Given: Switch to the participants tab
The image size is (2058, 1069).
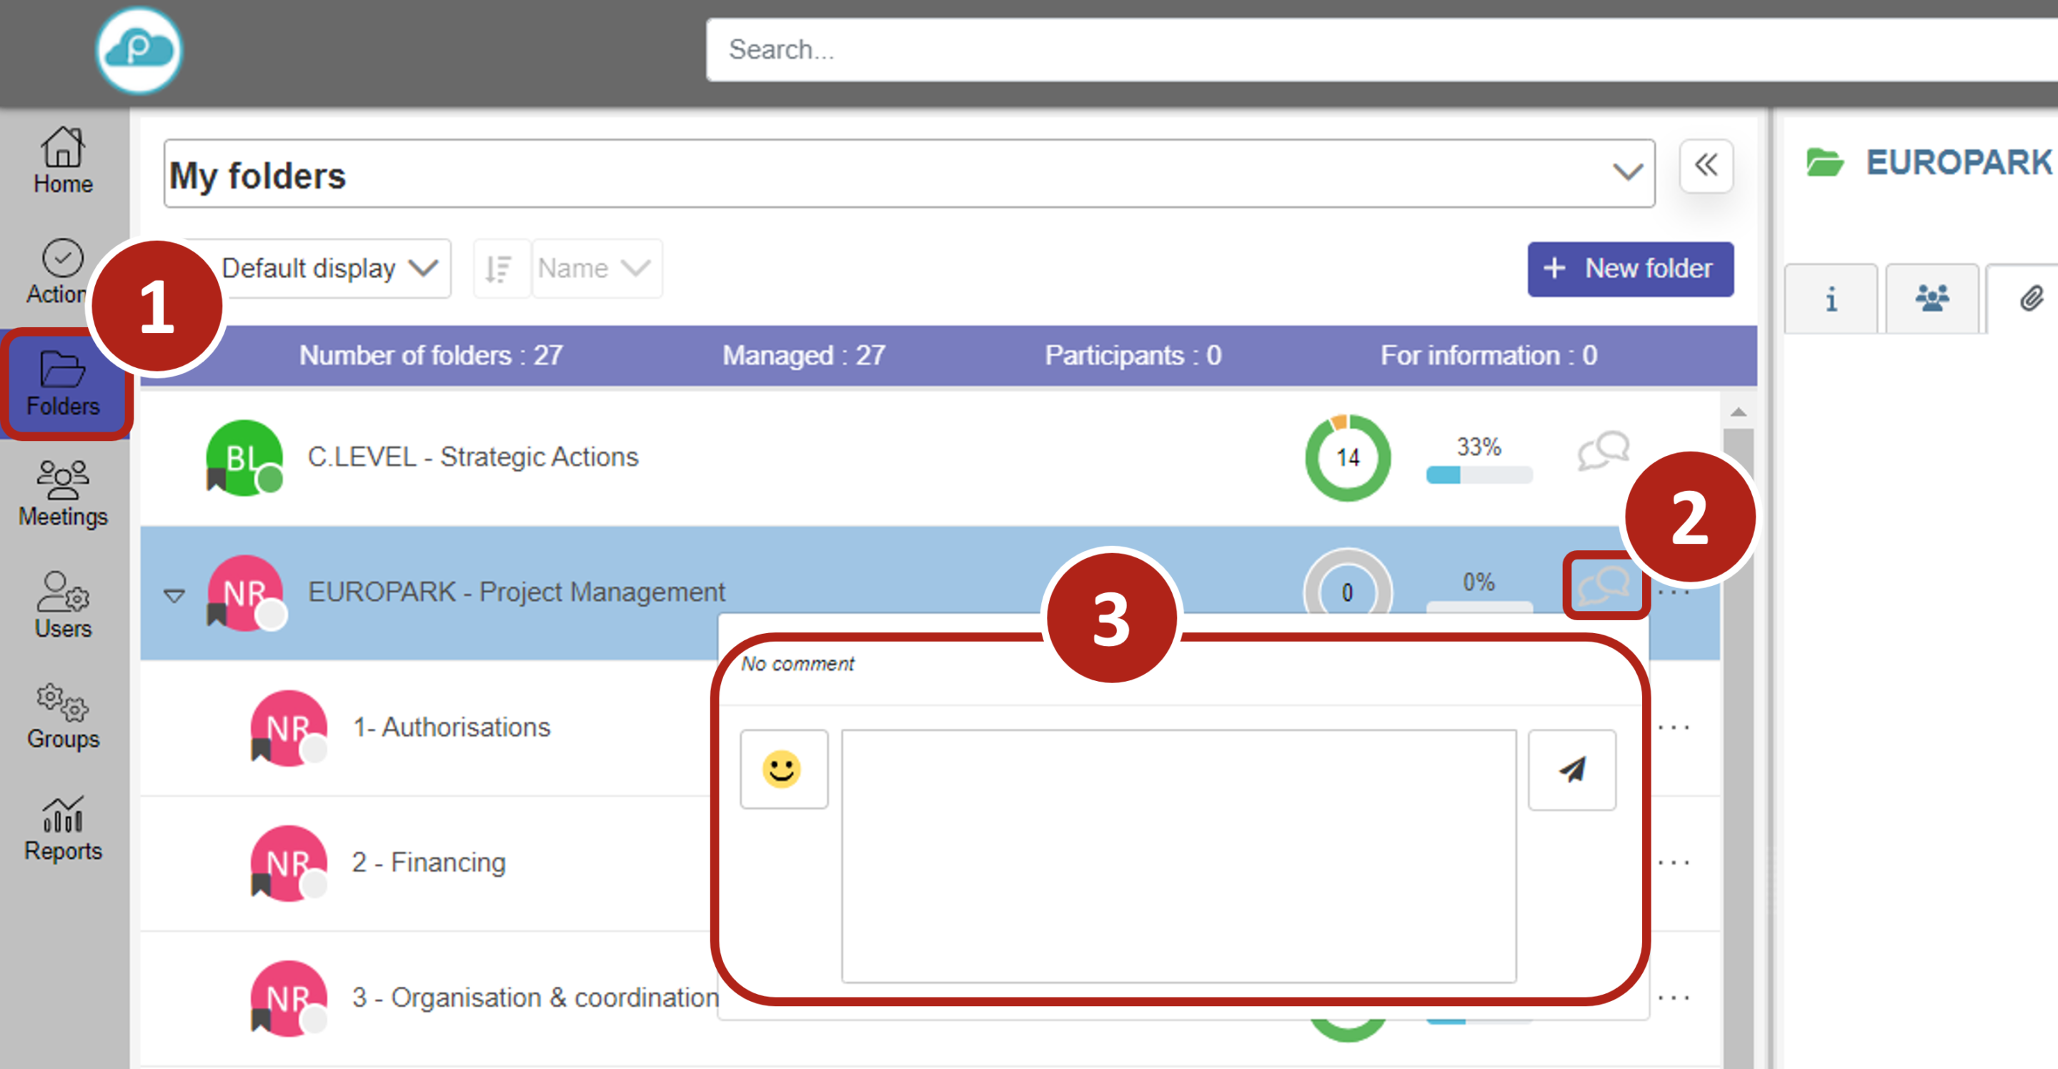Looking at the screenshot, I should pos(1931,299).
